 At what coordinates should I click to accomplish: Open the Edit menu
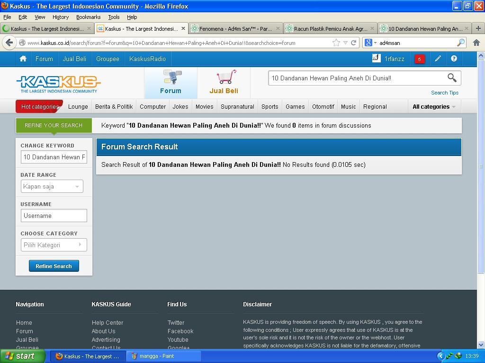click(23, 17)
